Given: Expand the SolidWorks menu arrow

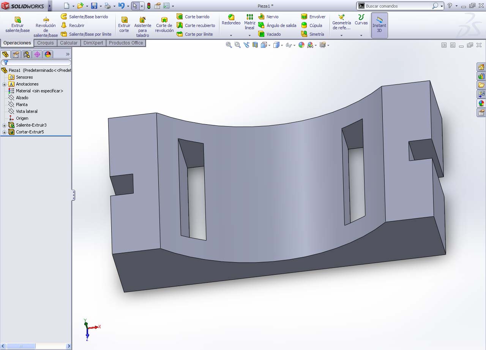Looking at the screenshot, I should pos(49,6).
